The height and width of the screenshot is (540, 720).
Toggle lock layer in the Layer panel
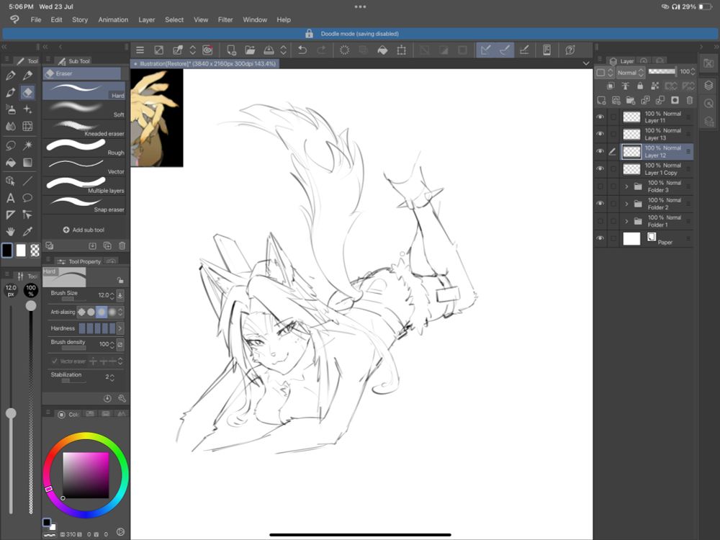tap(640, 86)
